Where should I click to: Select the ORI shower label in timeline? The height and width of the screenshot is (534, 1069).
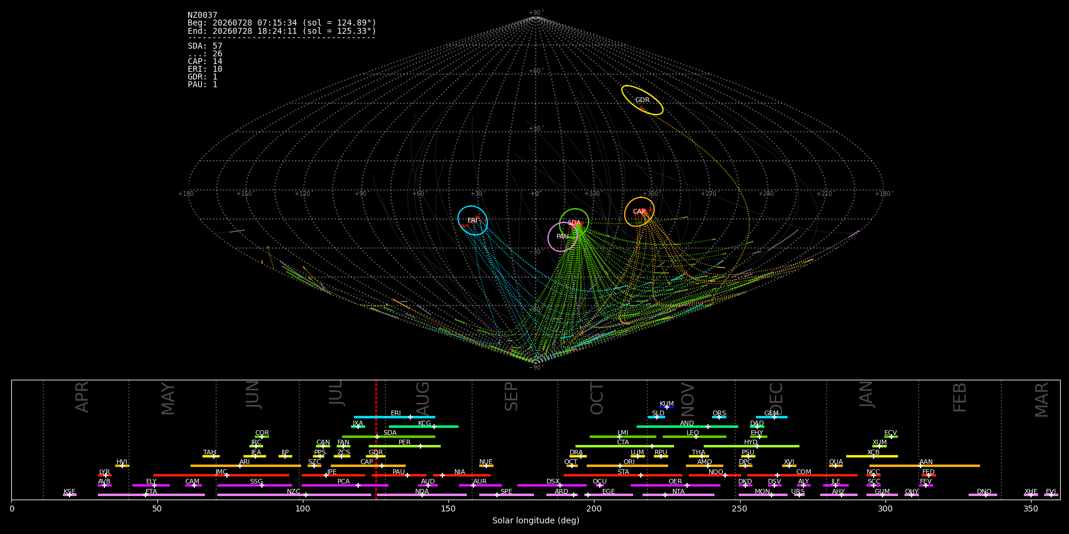[x=629, y=462]
